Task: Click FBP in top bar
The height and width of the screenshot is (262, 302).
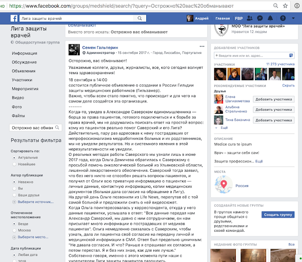Action: 239,18
